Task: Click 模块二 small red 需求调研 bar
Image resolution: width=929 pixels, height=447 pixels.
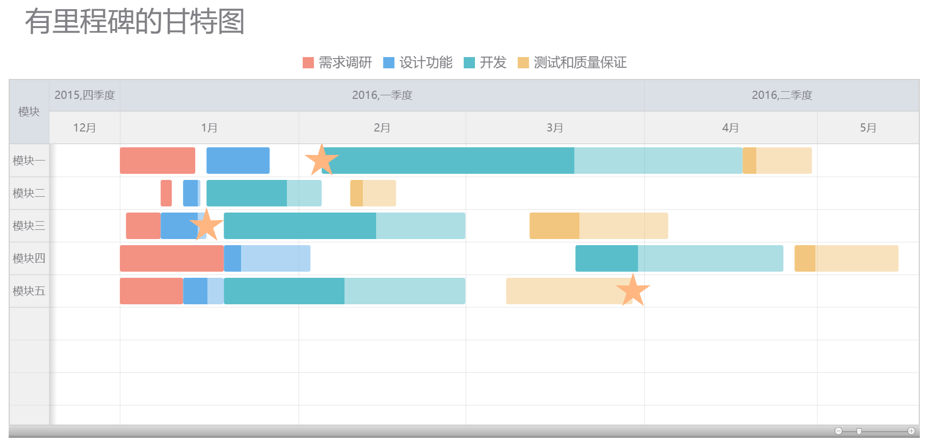Action: click(x=166, y=193)
